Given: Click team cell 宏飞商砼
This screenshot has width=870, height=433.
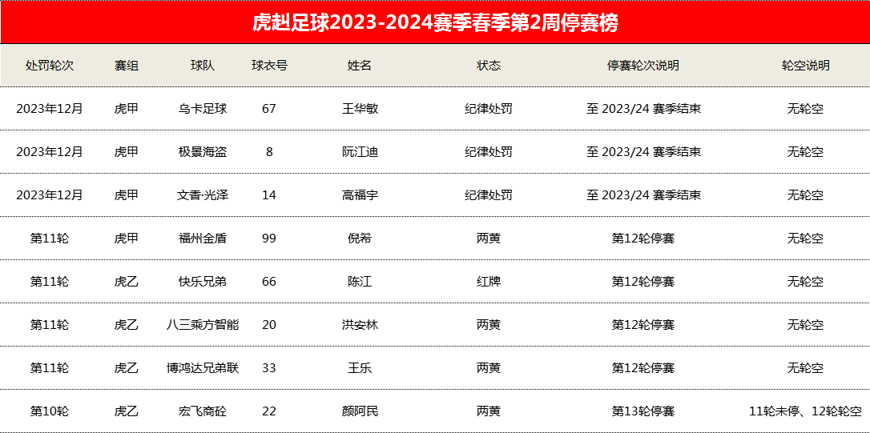Looking at the screenshot, I should click(x=203, y=411).
